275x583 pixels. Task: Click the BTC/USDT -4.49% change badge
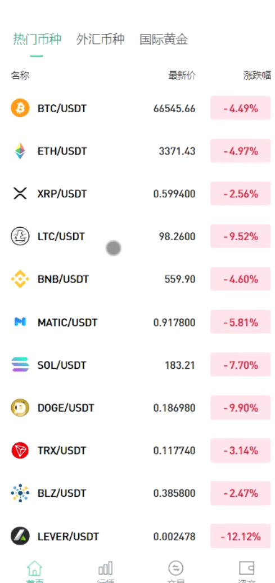241,108
